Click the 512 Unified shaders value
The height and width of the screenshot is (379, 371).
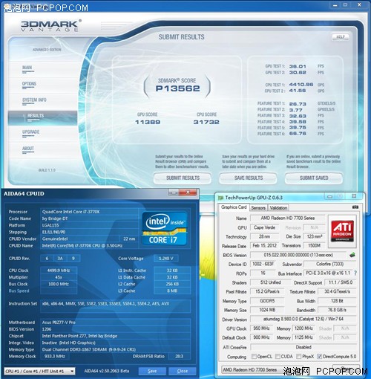(x=270, y=282)
